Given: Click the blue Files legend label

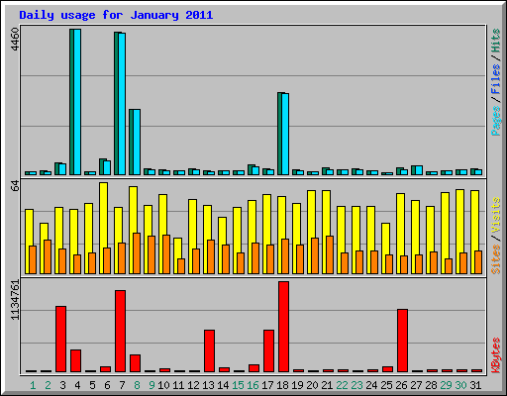Looking at the screenshot, I should click(x=496, y=79).
